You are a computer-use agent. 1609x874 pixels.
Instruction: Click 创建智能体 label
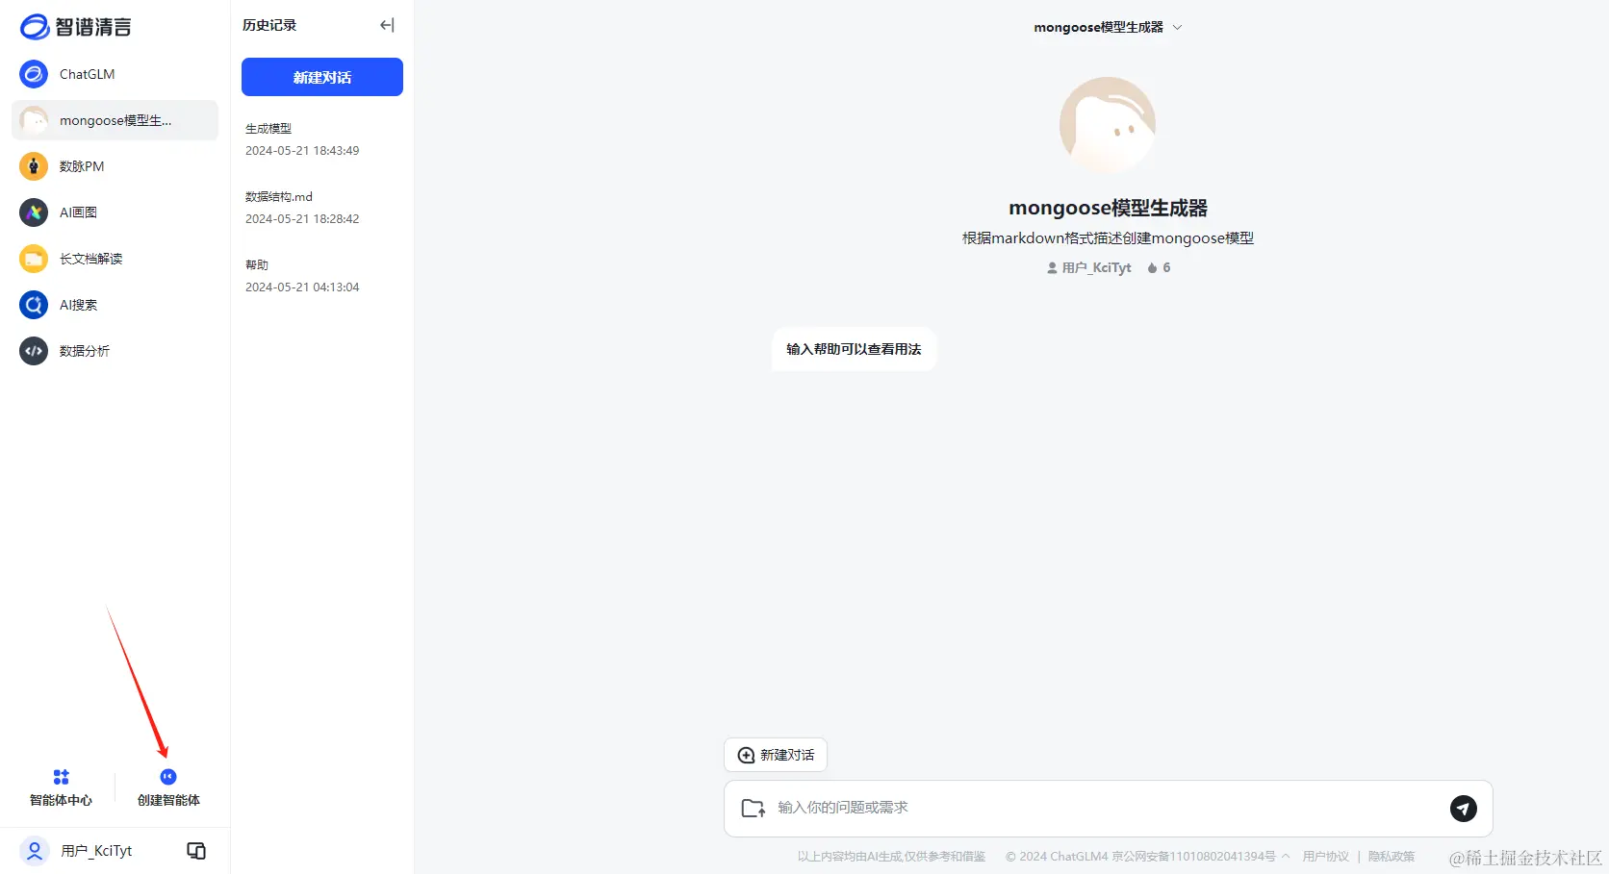(168, 800)
